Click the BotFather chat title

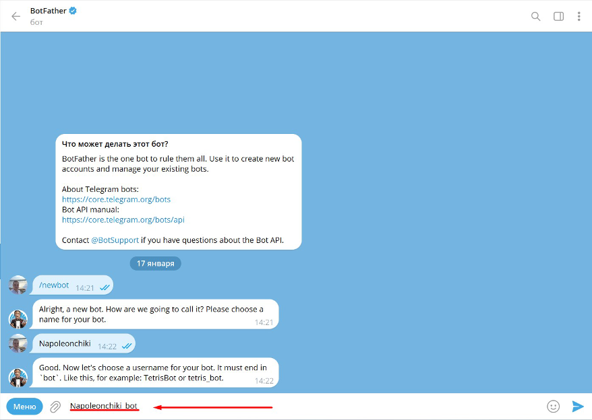pyautogui.click(x=49, y=11)
